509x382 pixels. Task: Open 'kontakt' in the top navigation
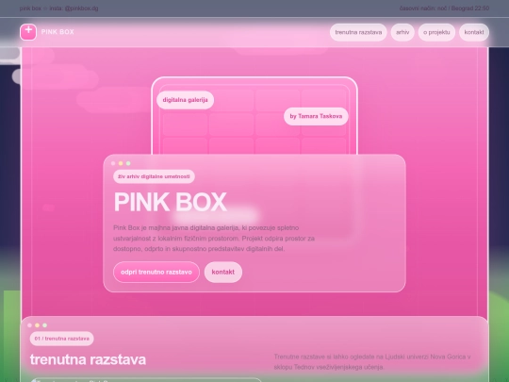(x=474, y=32)
